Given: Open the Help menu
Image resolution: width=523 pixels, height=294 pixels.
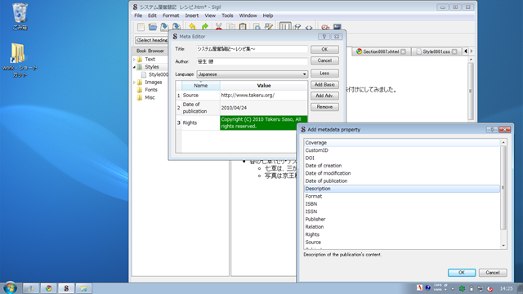Looking at the screenshot, I should tap(268, 16).
